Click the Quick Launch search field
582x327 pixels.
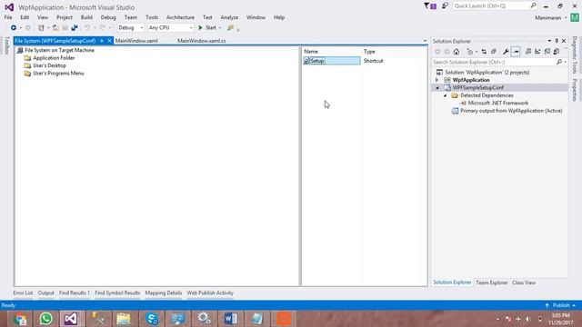click(x=495, y=6)
